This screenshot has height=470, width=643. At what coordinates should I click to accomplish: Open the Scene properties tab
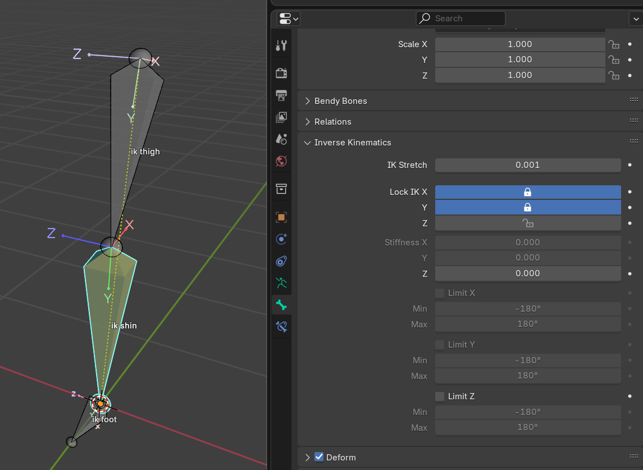click(281, 139)
